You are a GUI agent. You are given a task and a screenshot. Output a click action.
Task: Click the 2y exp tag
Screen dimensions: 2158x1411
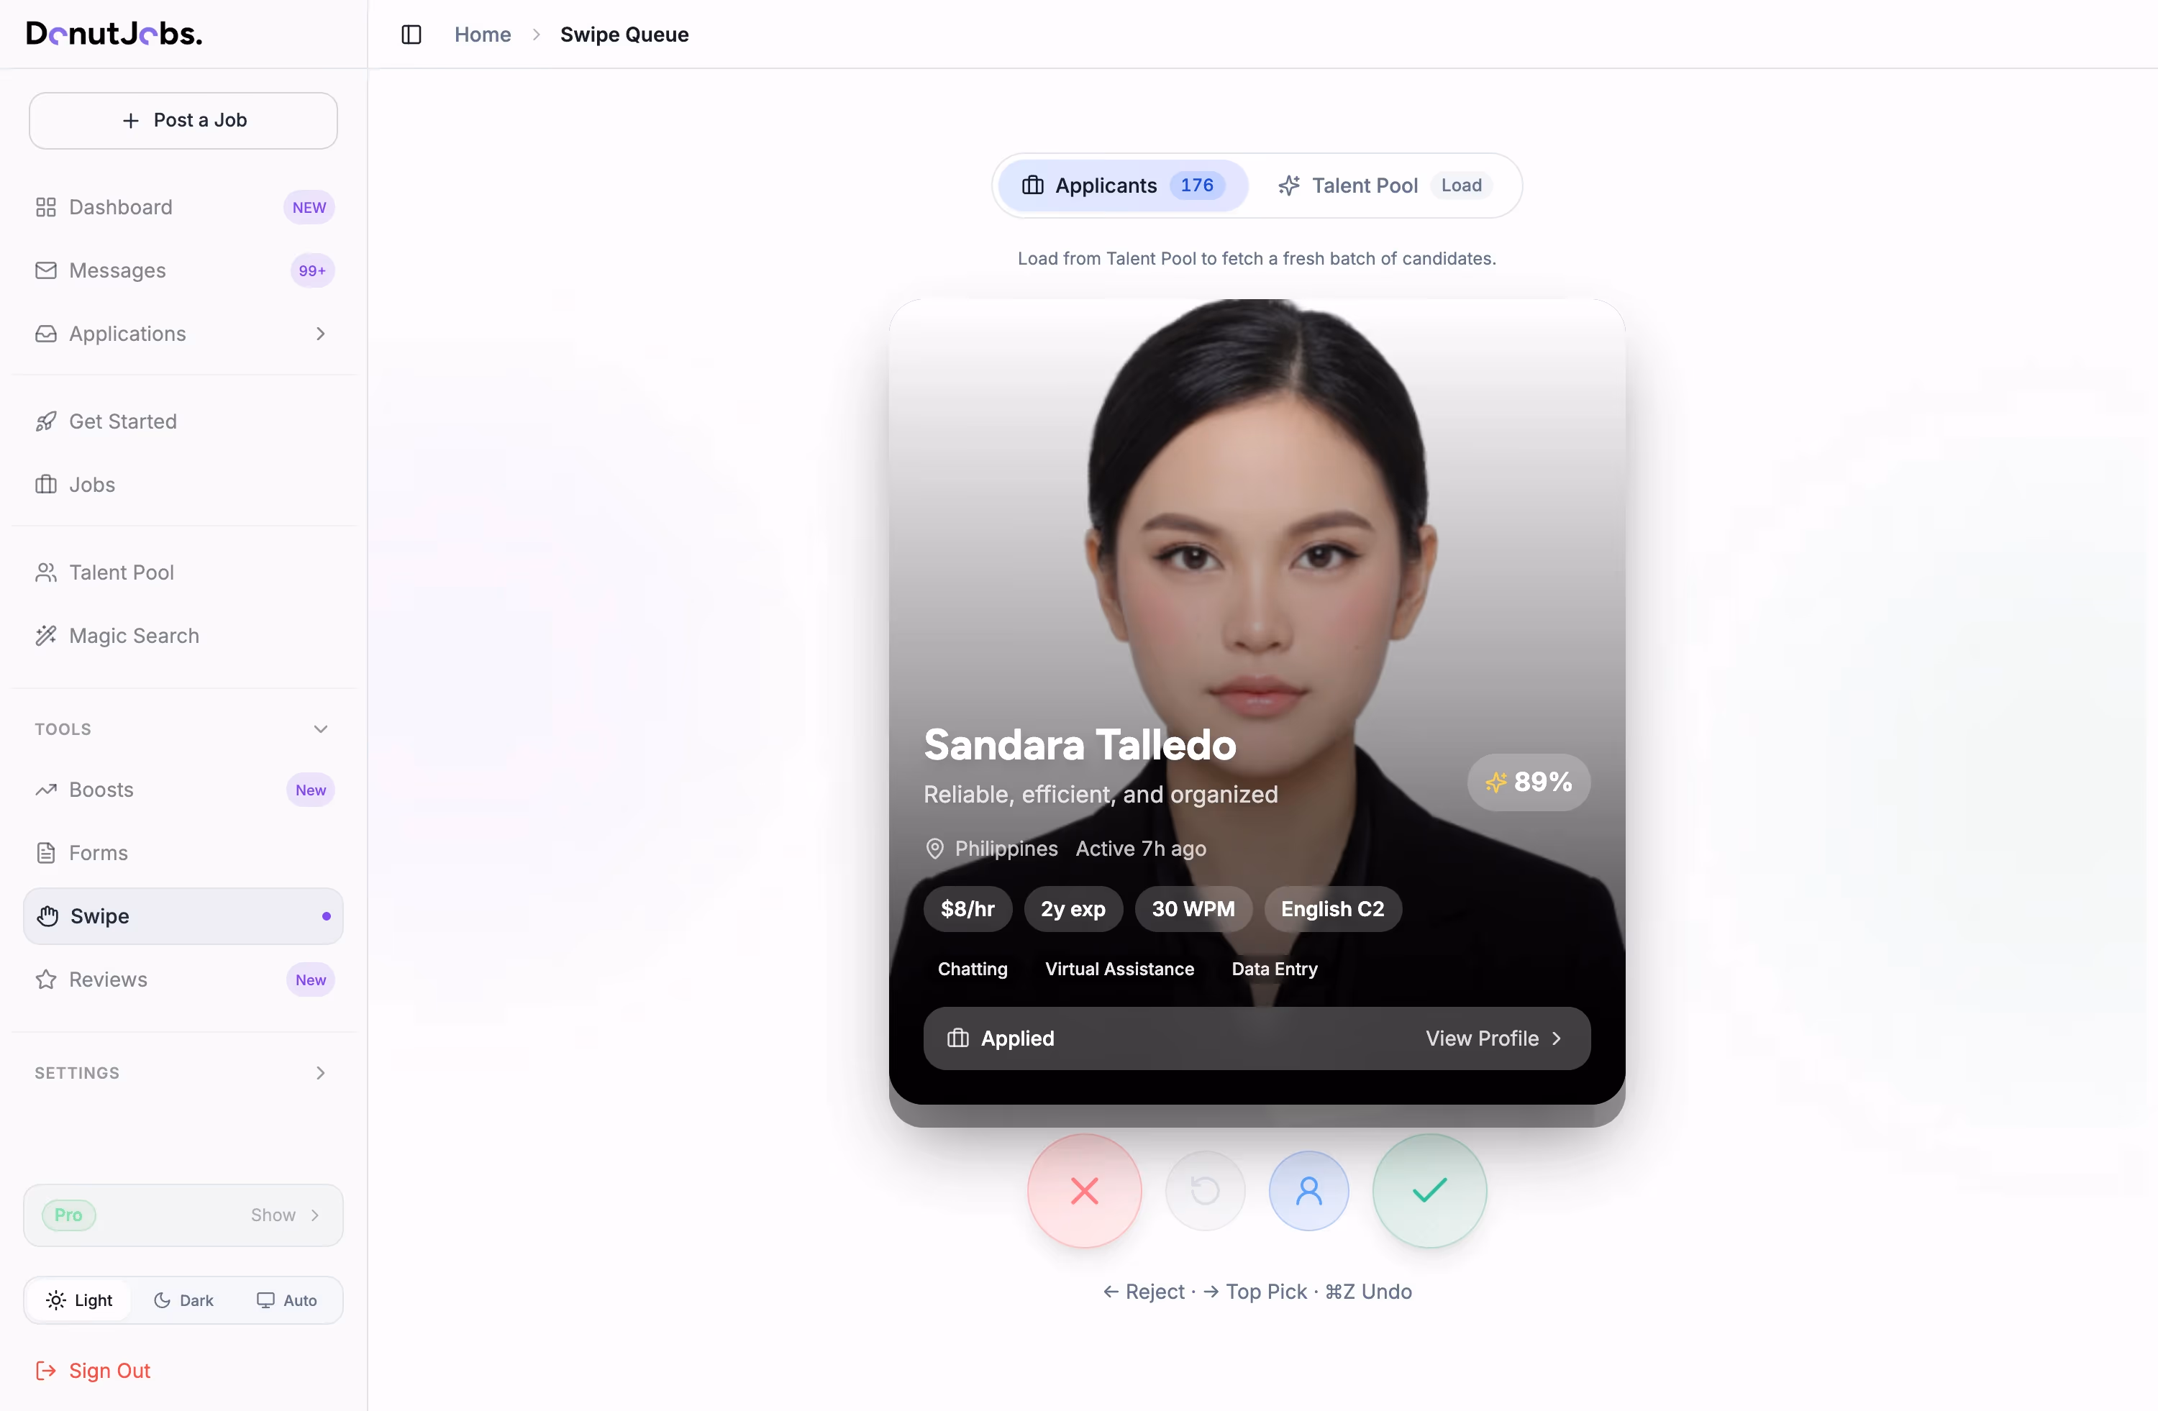click(x=1073, y=909)
